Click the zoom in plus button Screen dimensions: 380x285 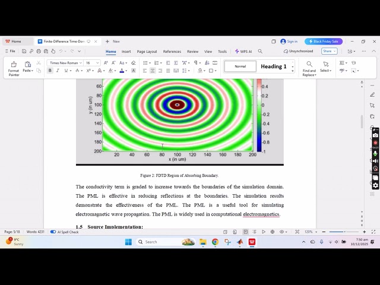click(x=364, y=232)
